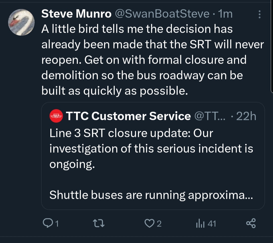Open Steve Munro's swan profile picture
Viewport: 273px width, 243px height.
click(x=21, y=22)
